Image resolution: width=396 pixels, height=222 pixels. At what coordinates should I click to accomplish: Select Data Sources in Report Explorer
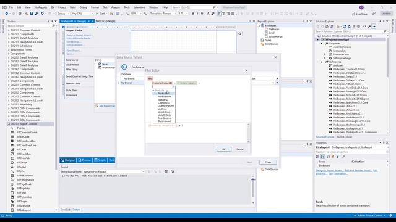pyautogui.click(x=272, y=44)
